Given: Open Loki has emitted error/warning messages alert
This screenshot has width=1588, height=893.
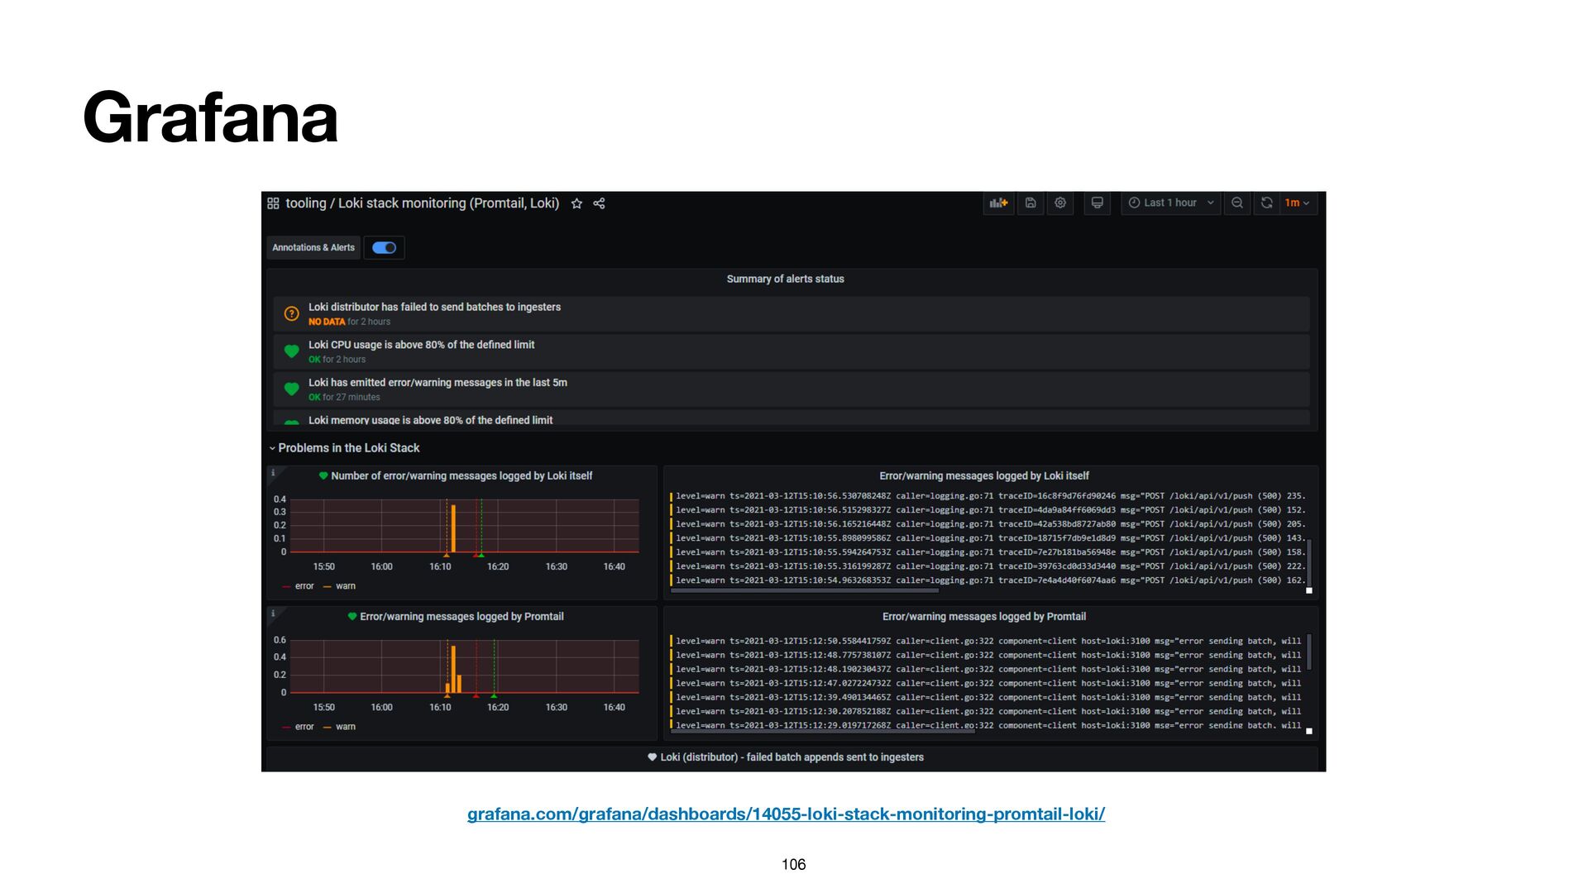Looking at the screenshot, I should click(x=792, y=389).
